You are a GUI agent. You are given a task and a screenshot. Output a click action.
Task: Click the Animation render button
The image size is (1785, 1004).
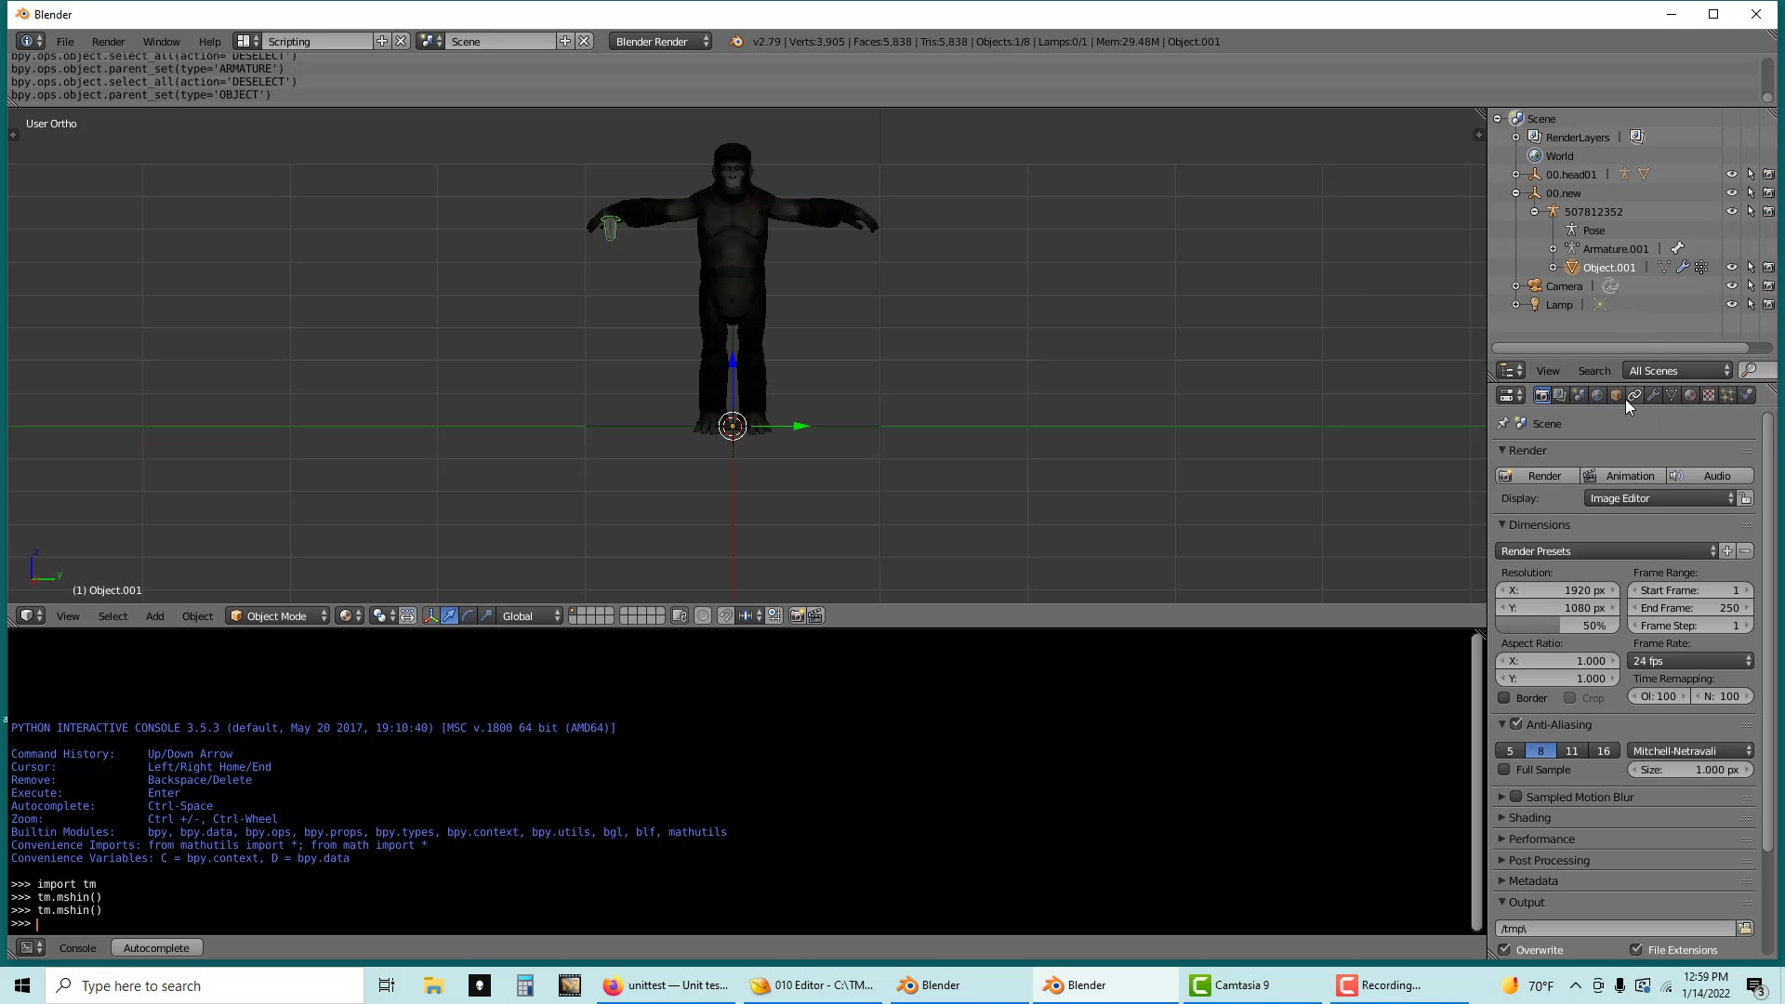pyautogui.click(x=1622, y=476)
